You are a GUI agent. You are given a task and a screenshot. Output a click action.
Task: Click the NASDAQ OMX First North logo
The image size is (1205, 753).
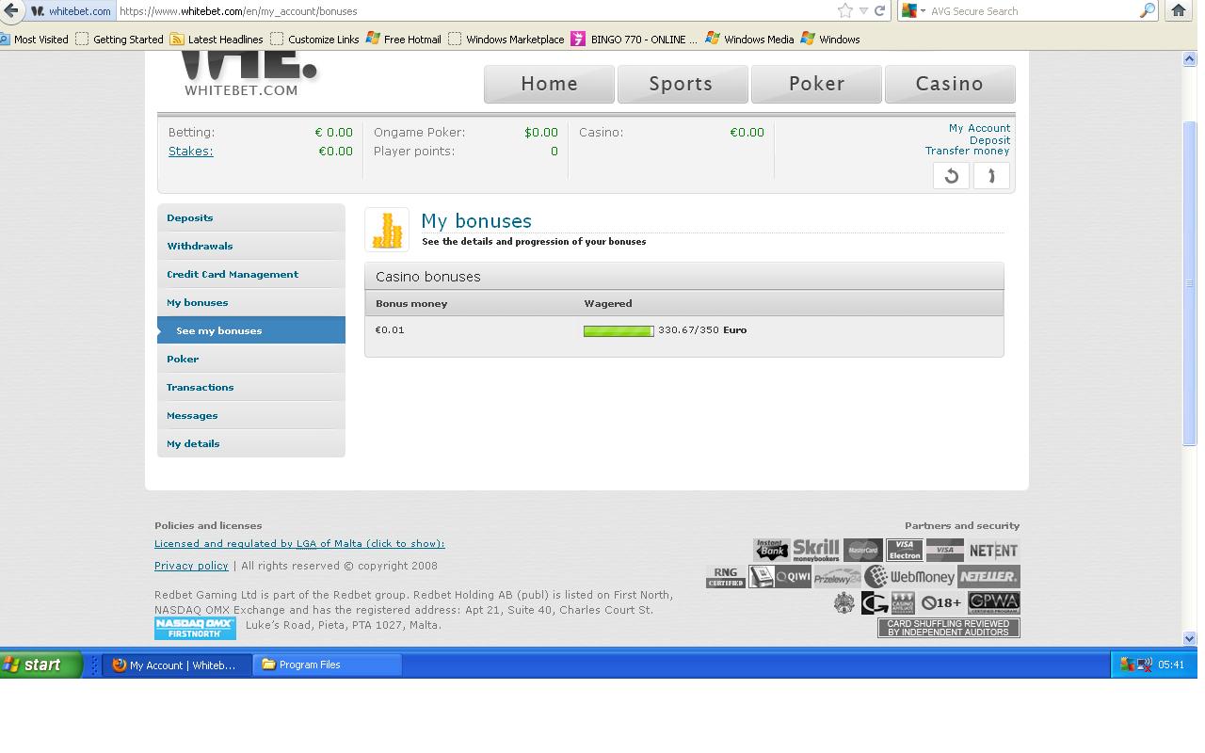(x=195, y=628)
